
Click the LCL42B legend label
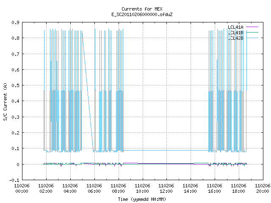(x=235, y=38)
